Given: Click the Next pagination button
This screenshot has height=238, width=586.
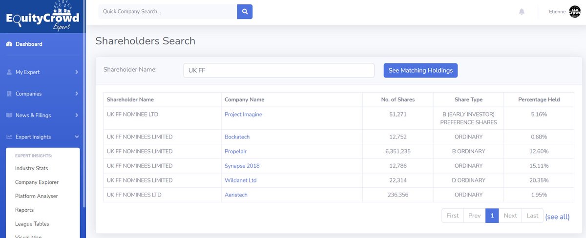Looking at the screenshot, I should pos(510,216).
